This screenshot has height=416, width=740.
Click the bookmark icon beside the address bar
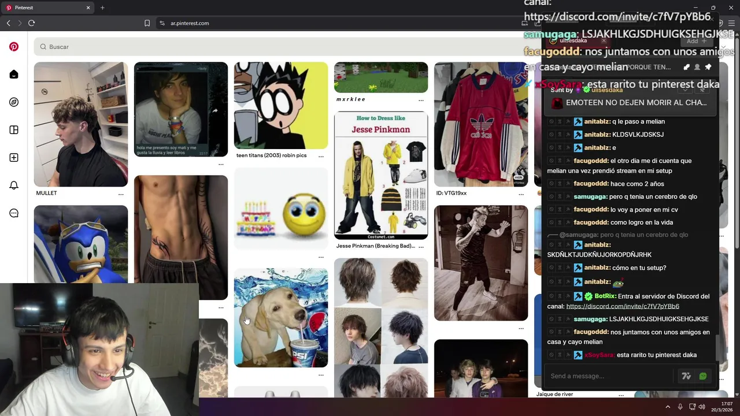click(147, 23)
